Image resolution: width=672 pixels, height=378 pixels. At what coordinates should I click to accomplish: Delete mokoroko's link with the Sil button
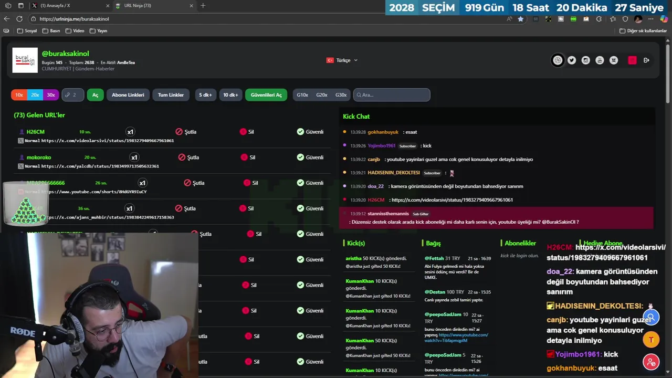coord(248,157)
